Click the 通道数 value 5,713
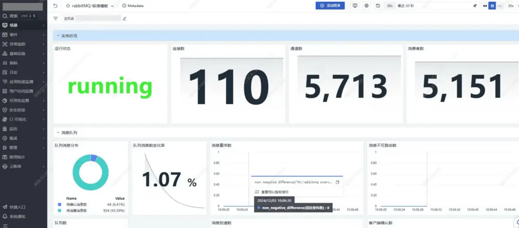The image size is (519, 228). pyautogui.click(x=346, y=87)
